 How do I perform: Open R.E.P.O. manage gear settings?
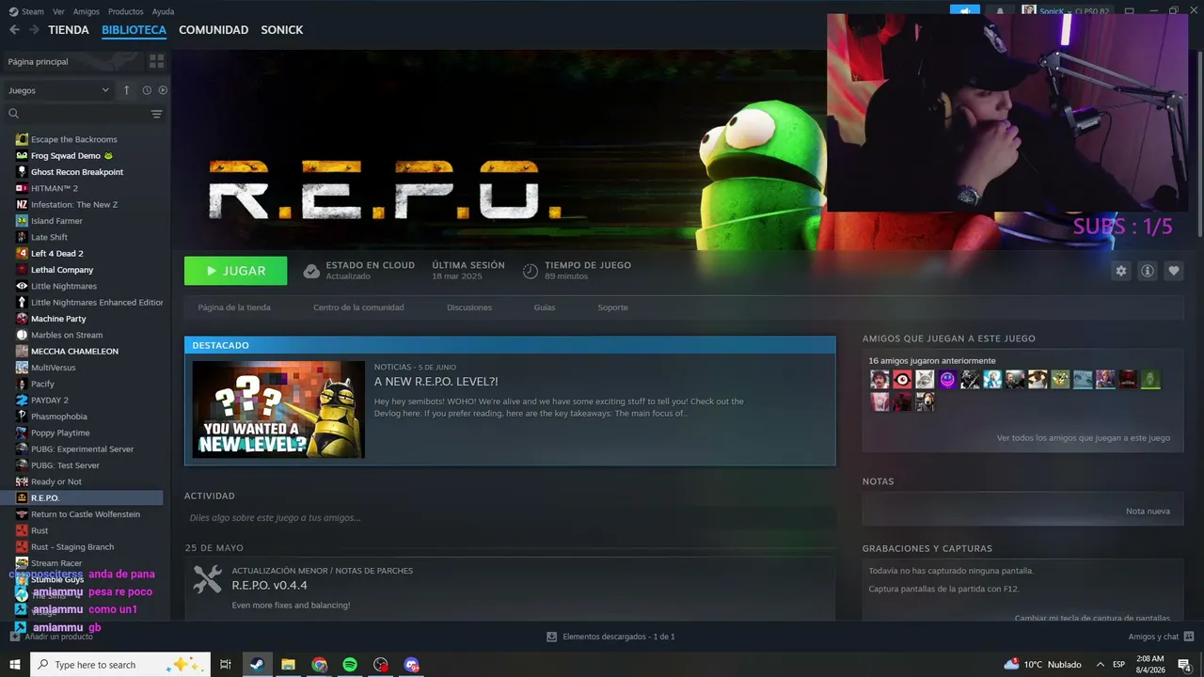[x=1120, y=271]
